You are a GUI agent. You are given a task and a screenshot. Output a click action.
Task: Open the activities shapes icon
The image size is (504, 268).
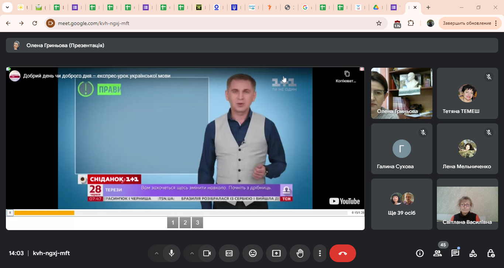(473, 253)
